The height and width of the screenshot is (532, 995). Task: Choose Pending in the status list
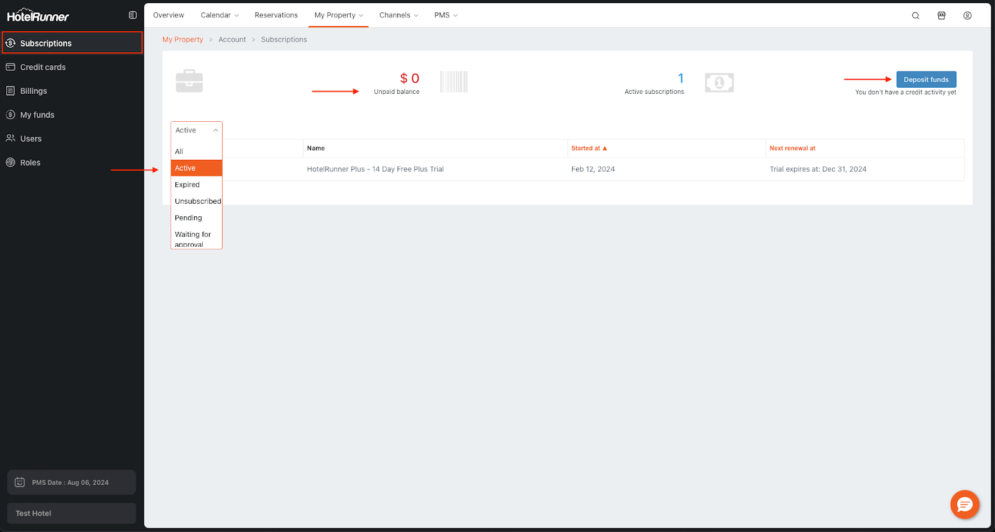[x=188, y=218]
